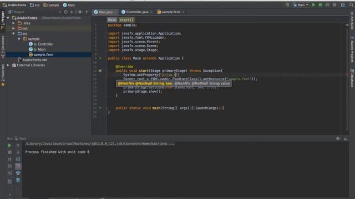This screenshot has height=199, width=355.
Task: Close the sample.fxml tab
Action: coord(183,12)
